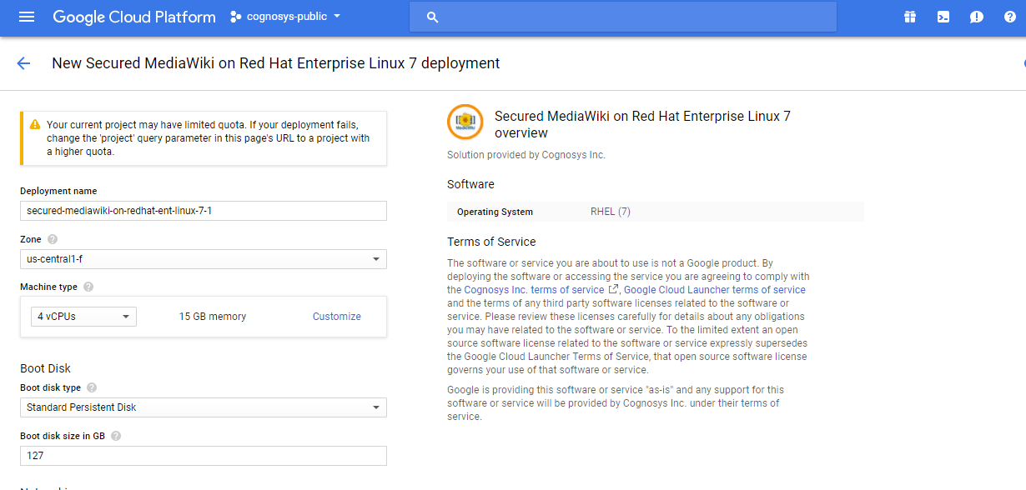Click the Zone help icon
Viewport: 1026px width, 490px height.
[53, 239]
